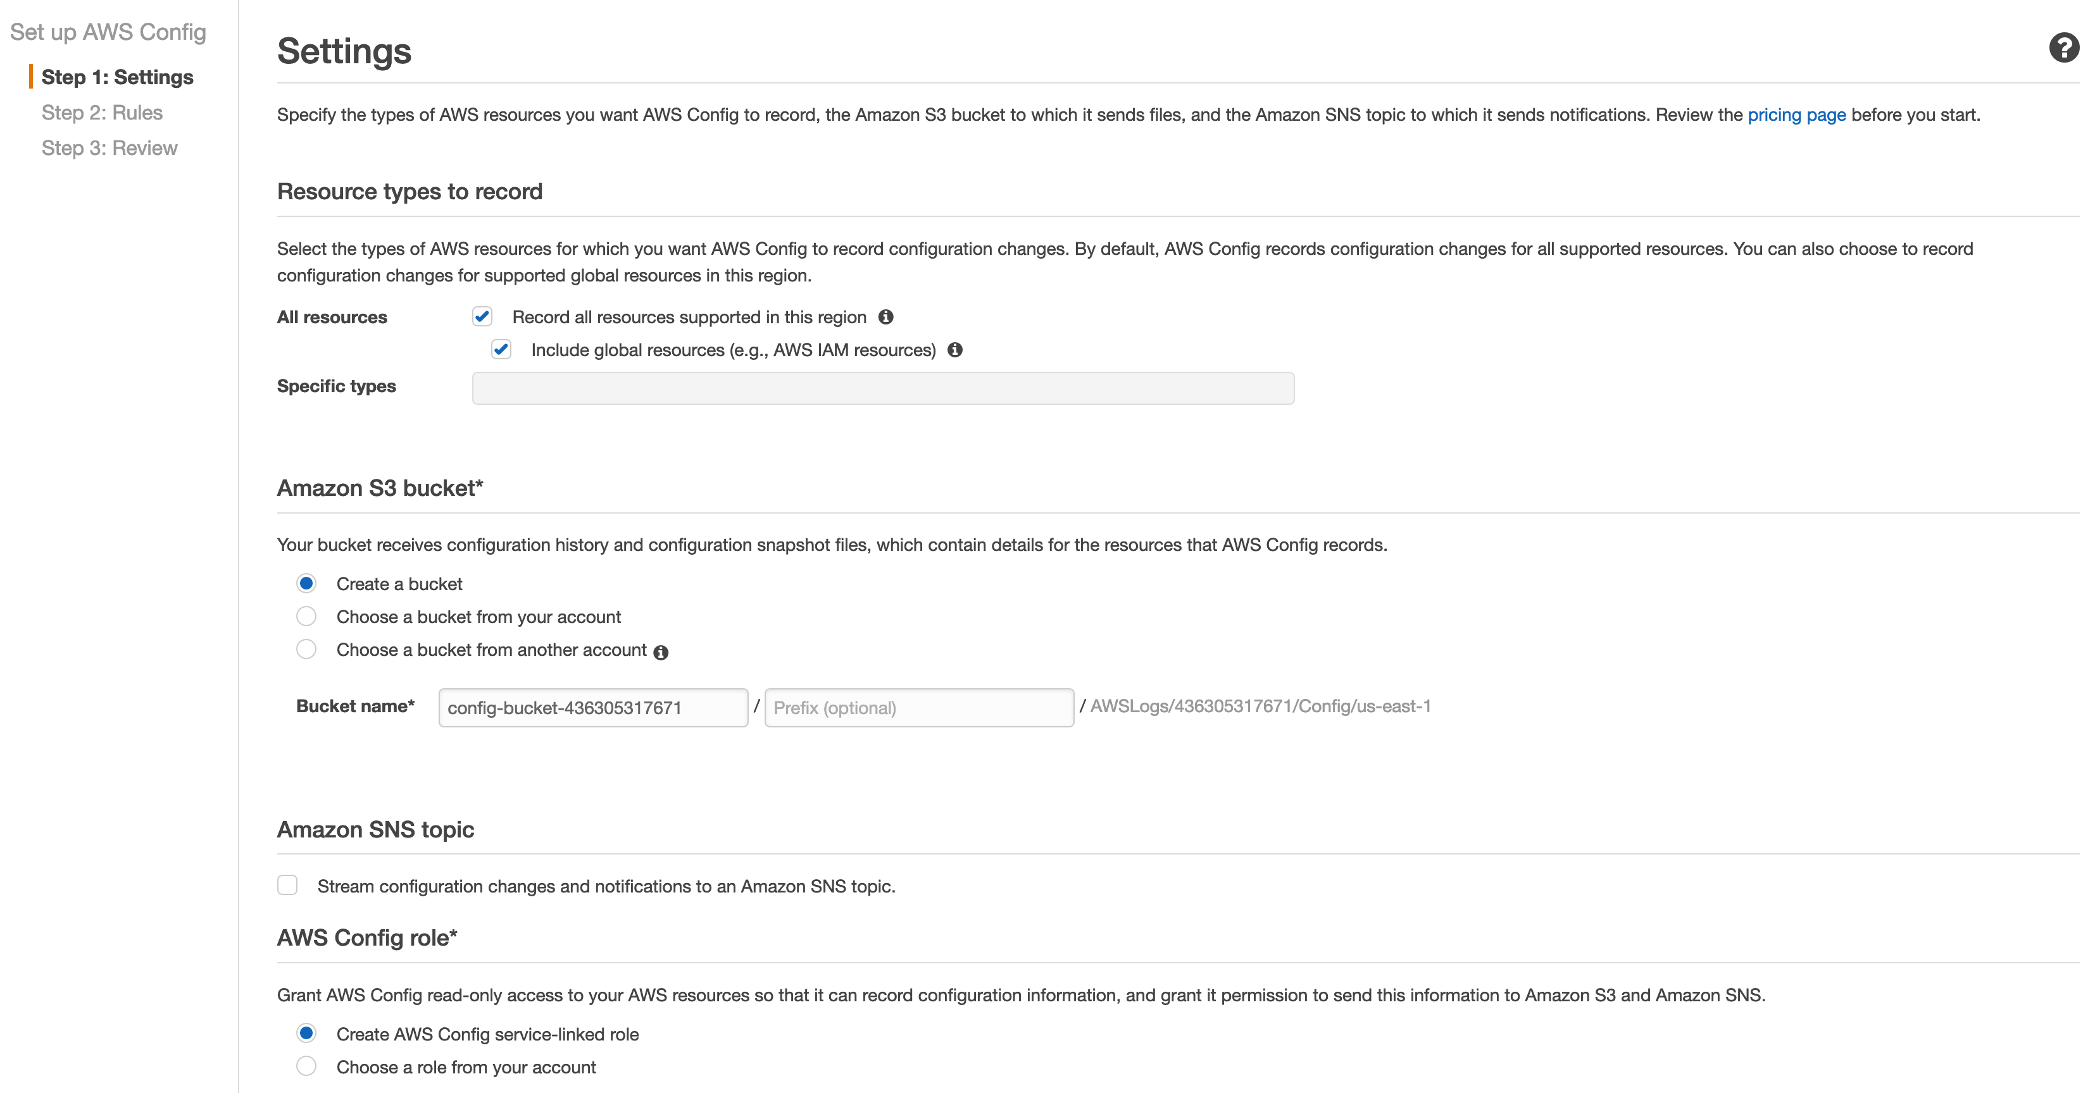This screenshot has height=1093, width=2095.
Task: Select Create a bucket radio button
Action: pyautogui.click(x=306, y=583)
